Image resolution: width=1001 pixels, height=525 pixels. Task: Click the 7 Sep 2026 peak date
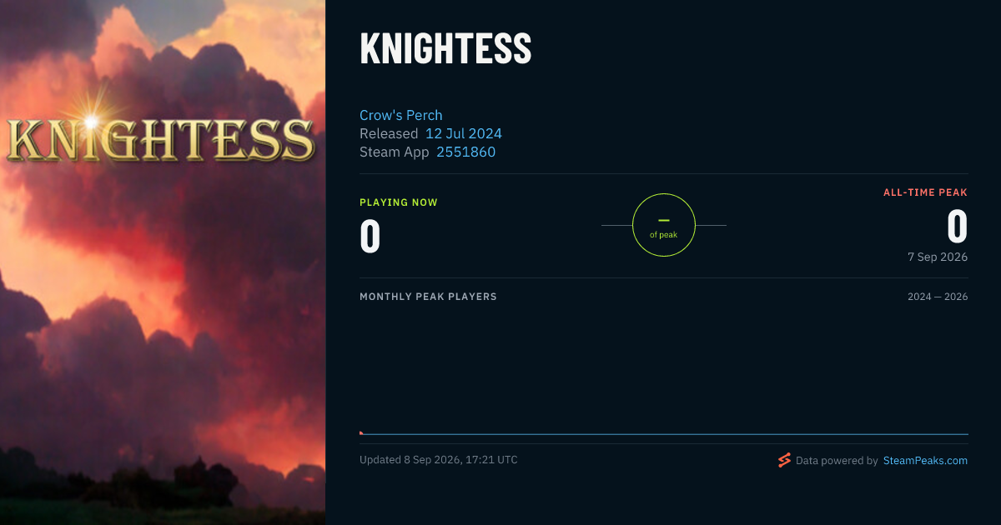coord(938,257)
